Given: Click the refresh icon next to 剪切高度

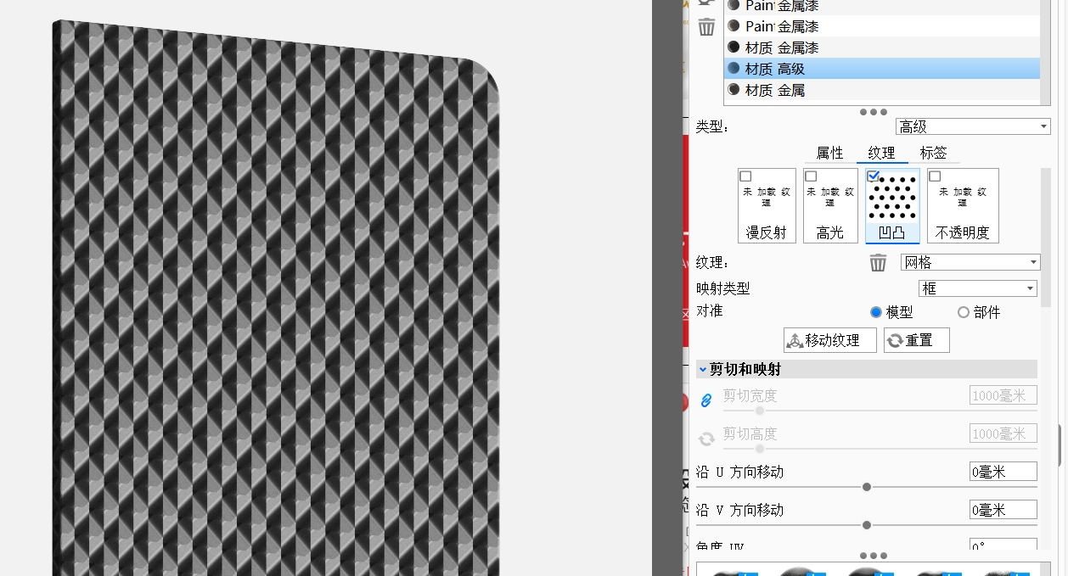Looking at the screenshot, I should click(705, 439).
